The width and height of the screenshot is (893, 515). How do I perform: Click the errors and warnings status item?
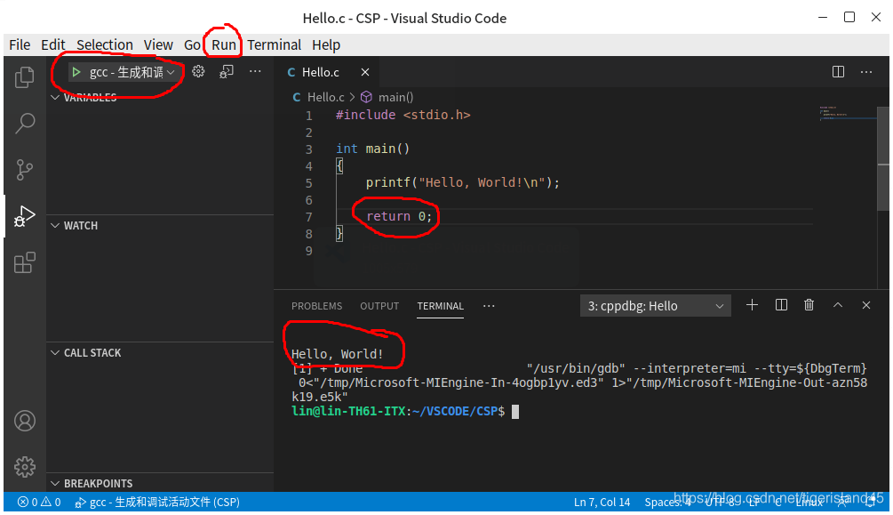pos(39,503)
